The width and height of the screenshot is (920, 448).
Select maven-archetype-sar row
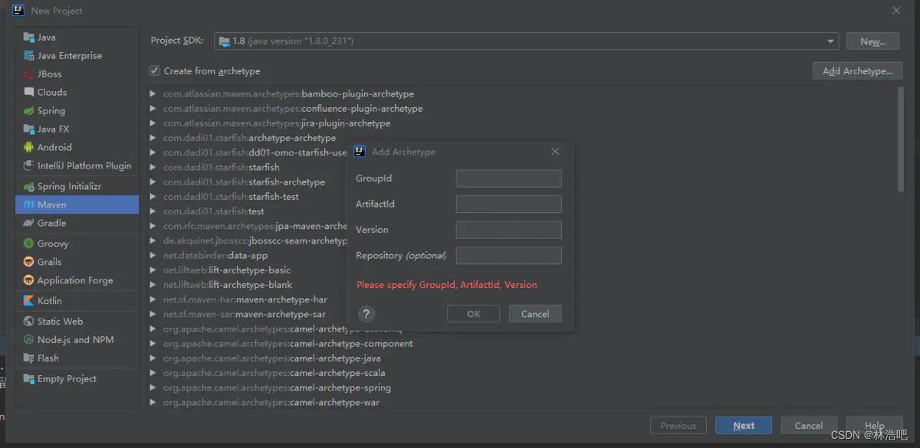pos(244,314)
